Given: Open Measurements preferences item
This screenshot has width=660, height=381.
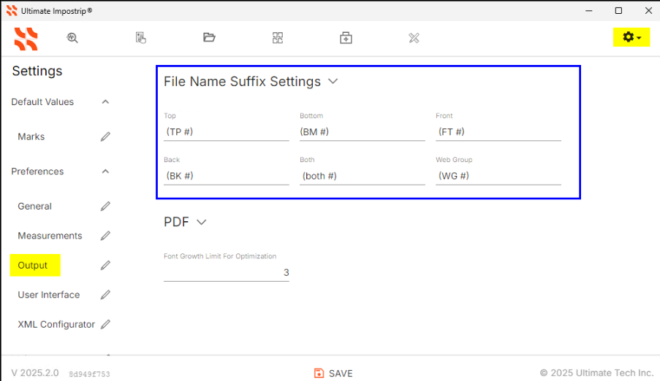Looking at the screenshot, I should point(50,236).
